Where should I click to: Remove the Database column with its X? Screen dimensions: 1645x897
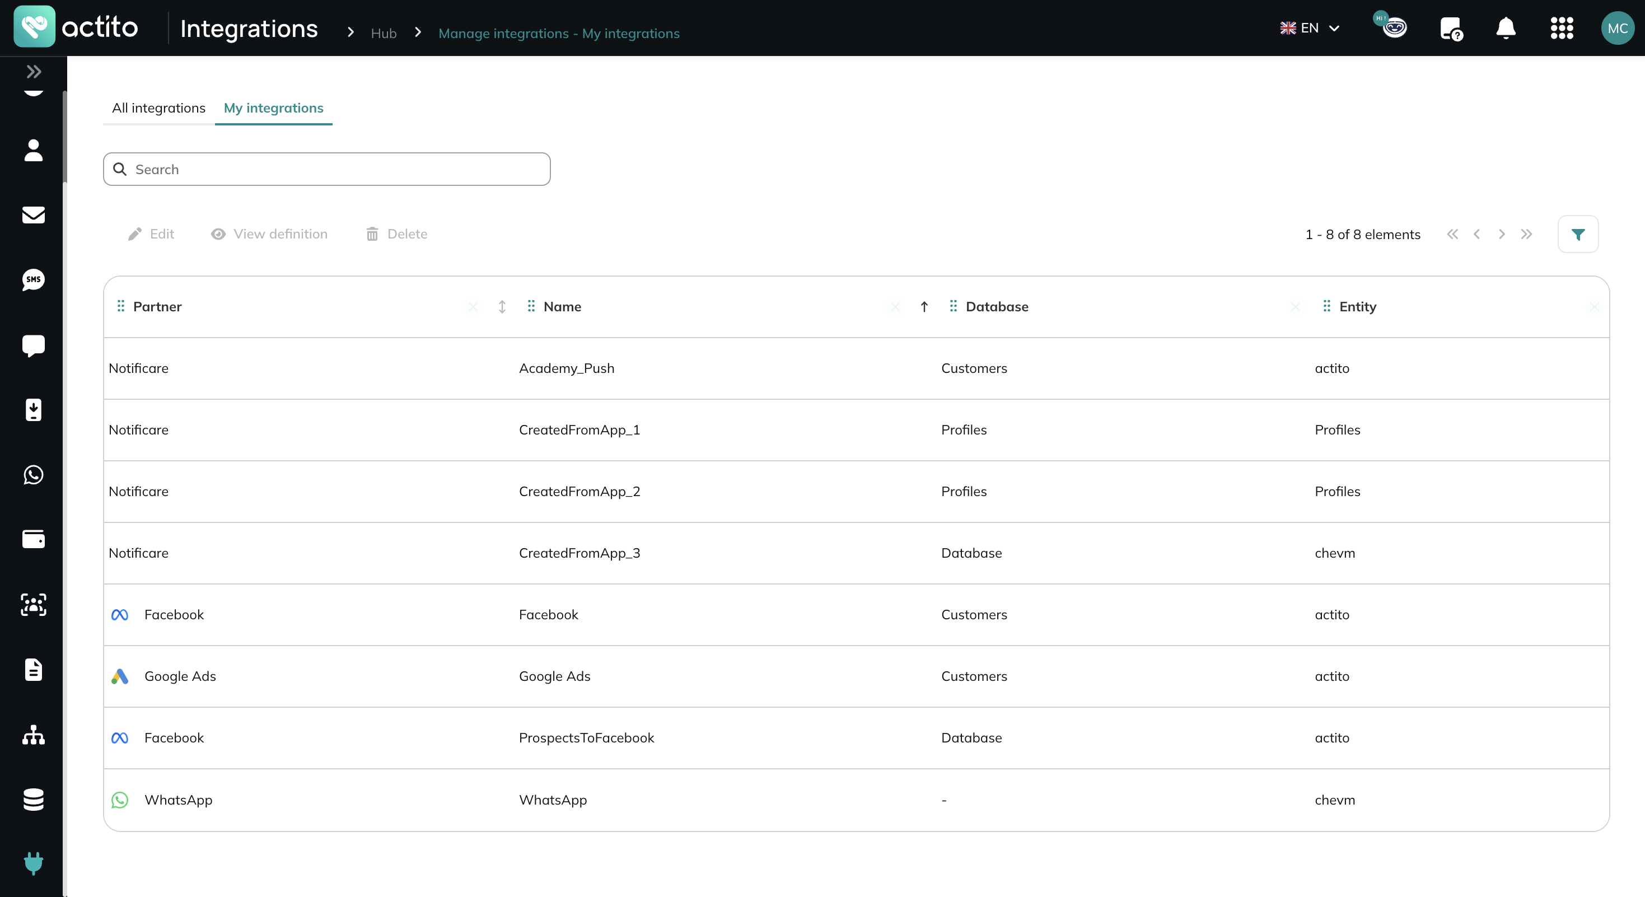tap(1295, 307)
